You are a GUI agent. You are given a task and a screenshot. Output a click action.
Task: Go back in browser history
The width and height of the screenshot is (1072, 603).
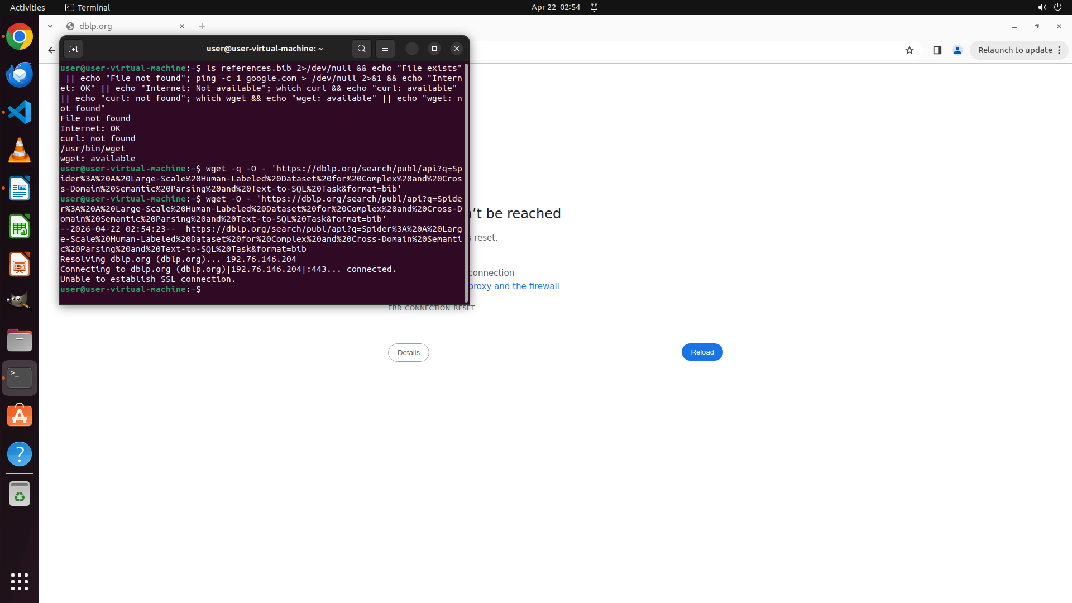point(51,50)
